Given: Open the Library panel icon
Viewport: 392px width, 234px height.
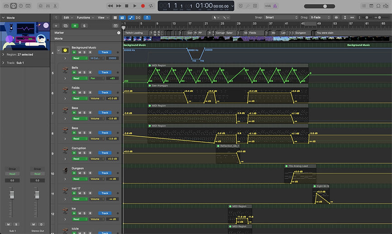Looking at the screenshot, I should pos(6,6).
